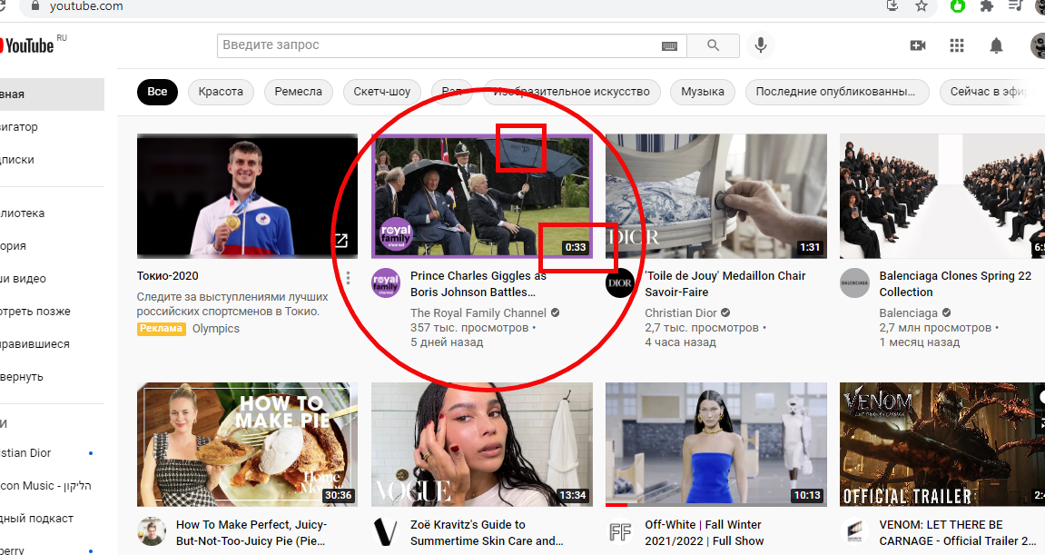Play the How To Make Pie thumbnail
The height and width of the screenshot is (555, 1045).
(247, 444)
